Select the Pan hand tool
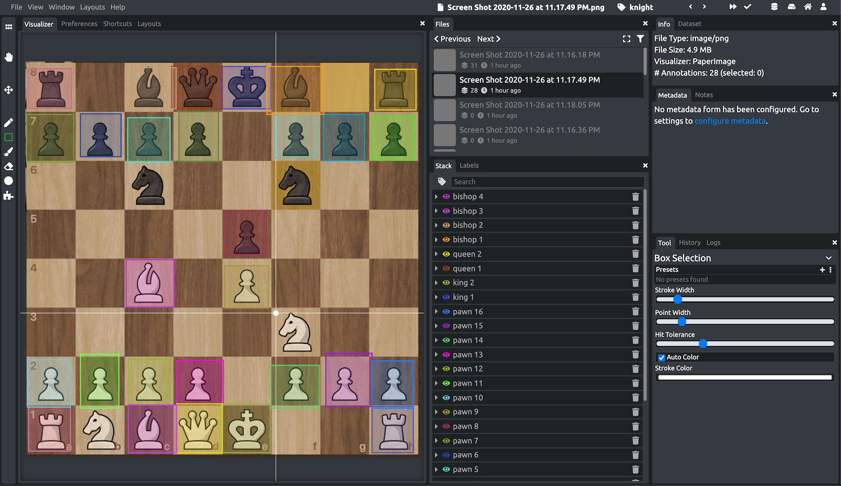Screen dimensions: 841x486 [9, 57]
